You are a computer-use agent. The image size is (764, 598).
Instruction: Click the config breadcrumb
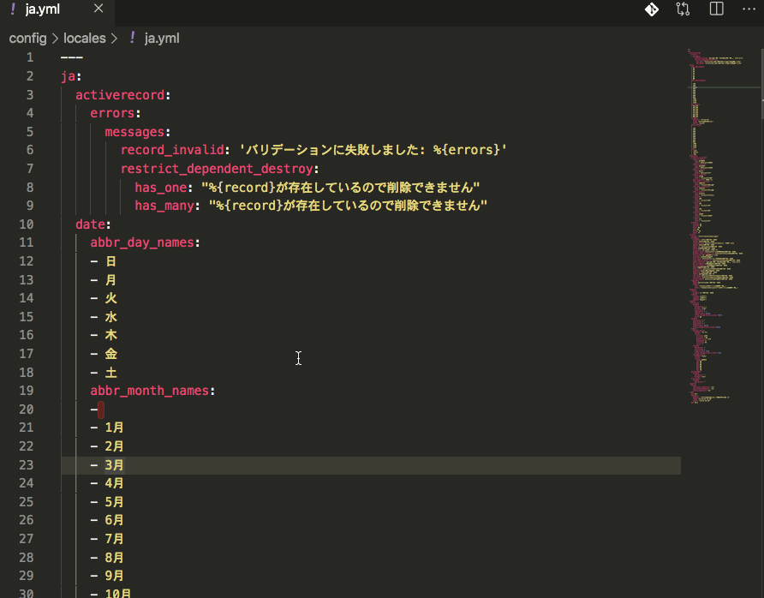tap(27, 38)
